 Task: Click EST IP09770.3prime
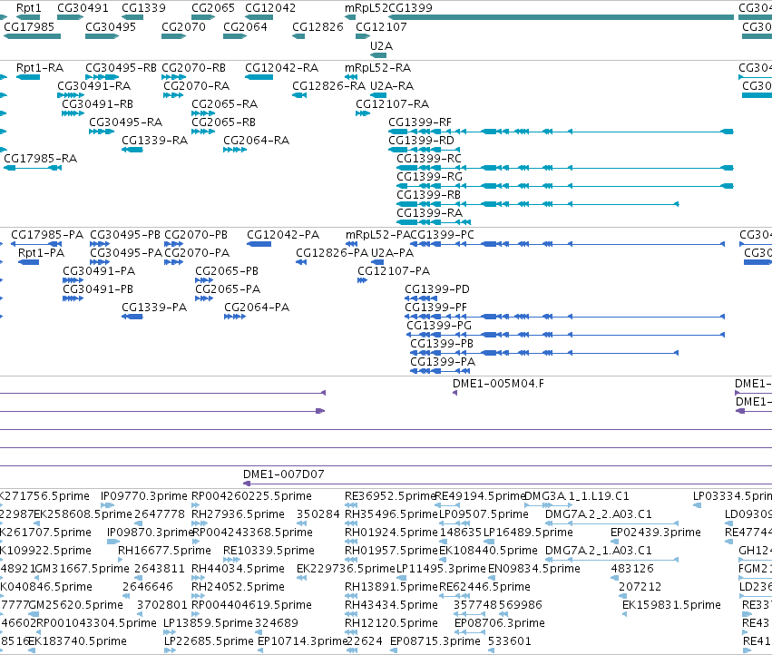pos(143,496)
